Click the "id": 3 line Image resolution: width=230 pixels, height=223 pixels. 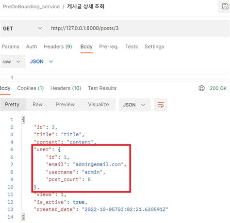pos(46,127)
